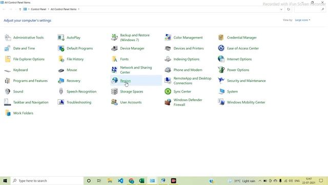Viewport: 328px width, 185px height.
Task: Open Phone and Modem icon
Action: click(x=168, y=70)
